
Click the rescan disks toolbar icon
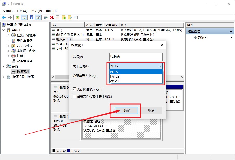46,17
